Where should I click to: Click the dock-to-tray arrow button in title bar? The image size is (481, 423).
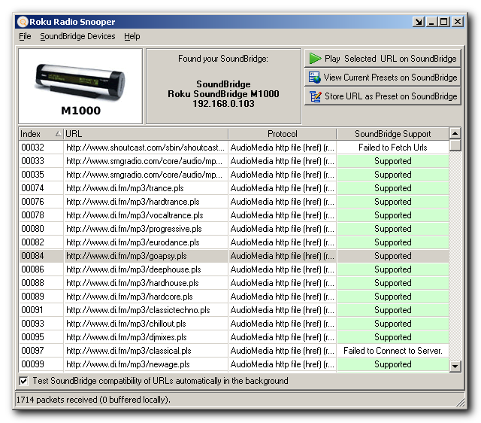tap(419, 22)
